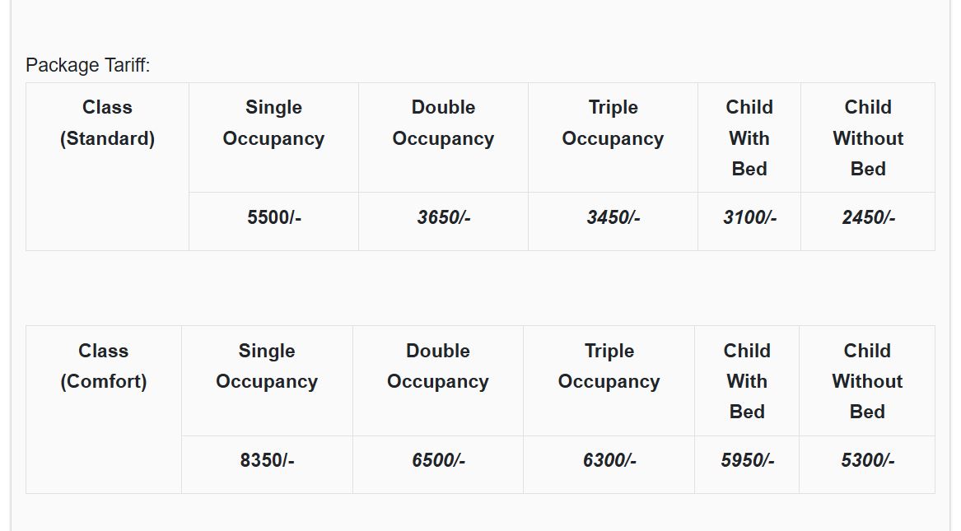This screenshot has height=531, width=961.
Task: Select Standard table's Child Without Bed header
Action: tap(868, 138)
